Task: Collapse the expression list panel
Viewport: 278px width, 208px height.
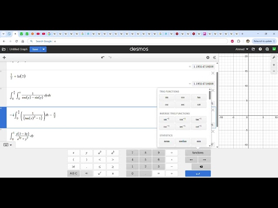Action: coord(214,57)
